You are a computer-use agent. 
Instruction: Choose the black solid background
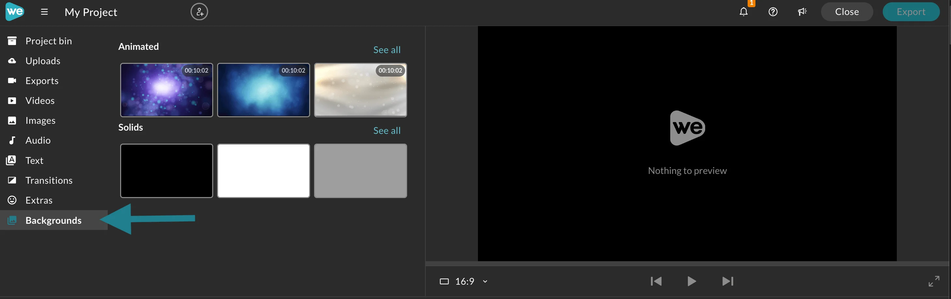tap(166, 170)
